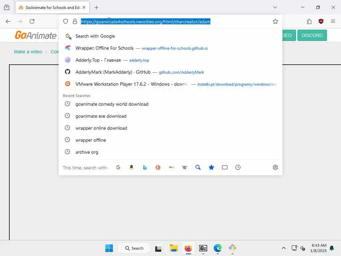The image size is (341, 256).
Task: Open File Explorer from taskbar
Action: tap(173, 248)
